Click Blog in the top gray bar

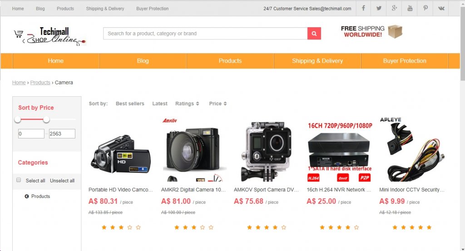pos(40,9)
